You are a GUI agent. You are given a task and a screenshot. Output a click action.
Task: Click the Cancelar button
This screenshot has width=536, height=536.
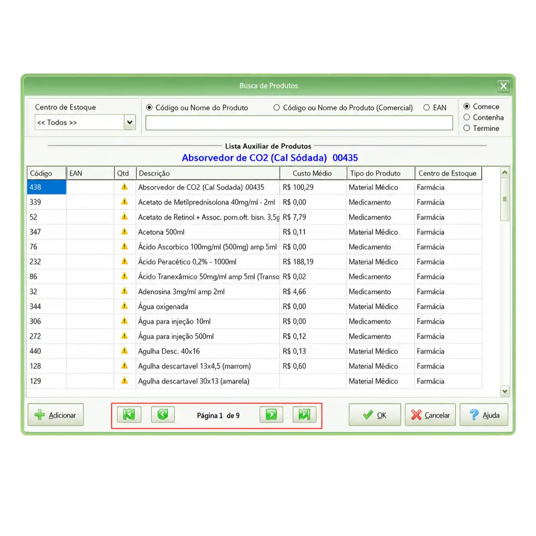coord(430,415)
